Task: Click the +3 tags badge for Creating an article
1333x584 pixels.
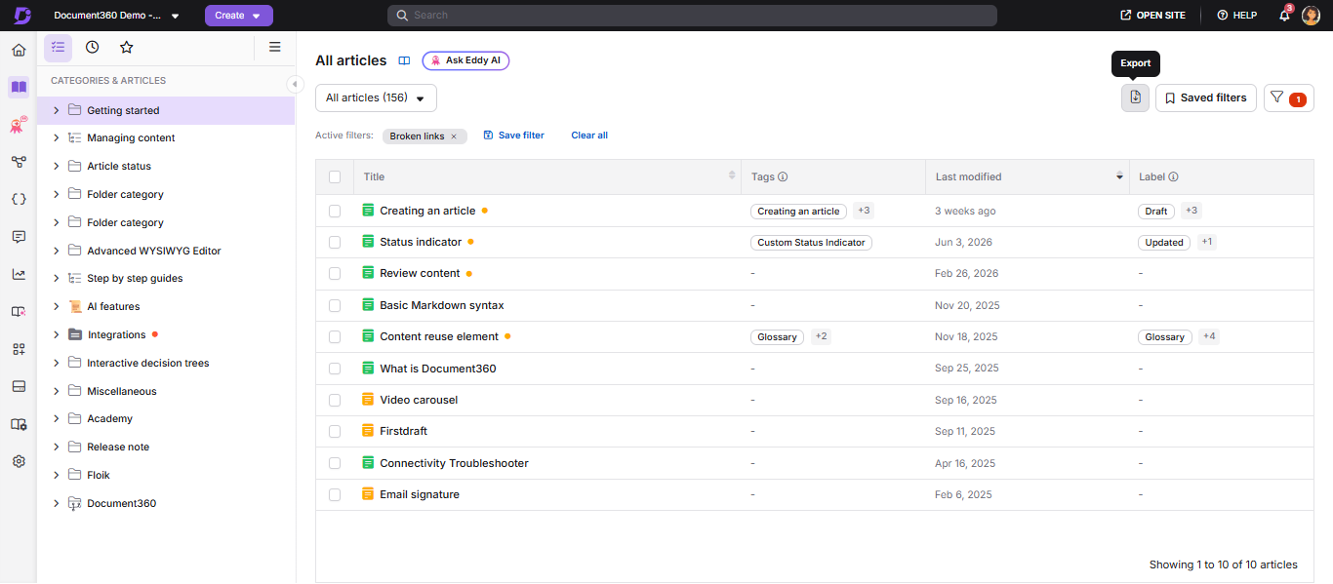Action: (x=865, y=211)
